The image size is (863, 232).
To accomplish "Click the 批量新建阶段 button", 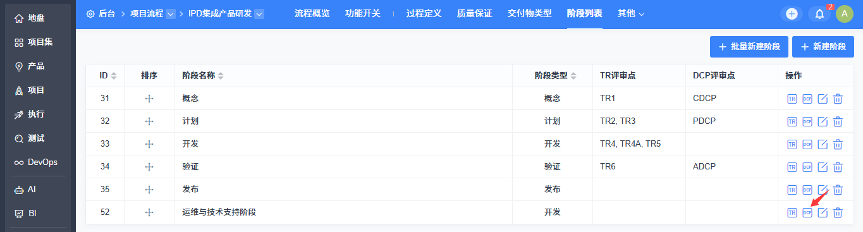I will click(749, 47).
